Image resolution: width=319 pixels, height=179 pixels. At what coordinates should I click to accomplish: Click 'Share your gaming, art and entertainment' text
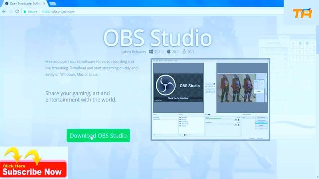tap(81, 96)
